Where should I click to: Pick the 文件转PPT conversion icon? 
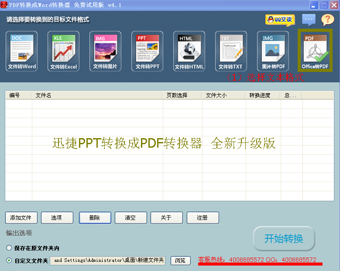tap(148, 51)
